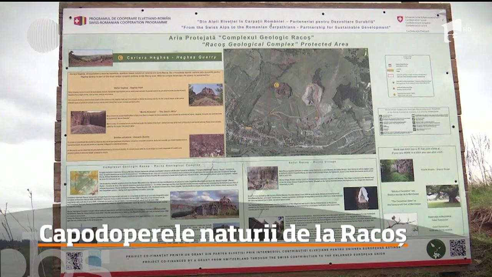Click the map legend box in the upper right of the board
Viewport: 492px width, 277px height.
pyautogui.click(x=409, y=76)
